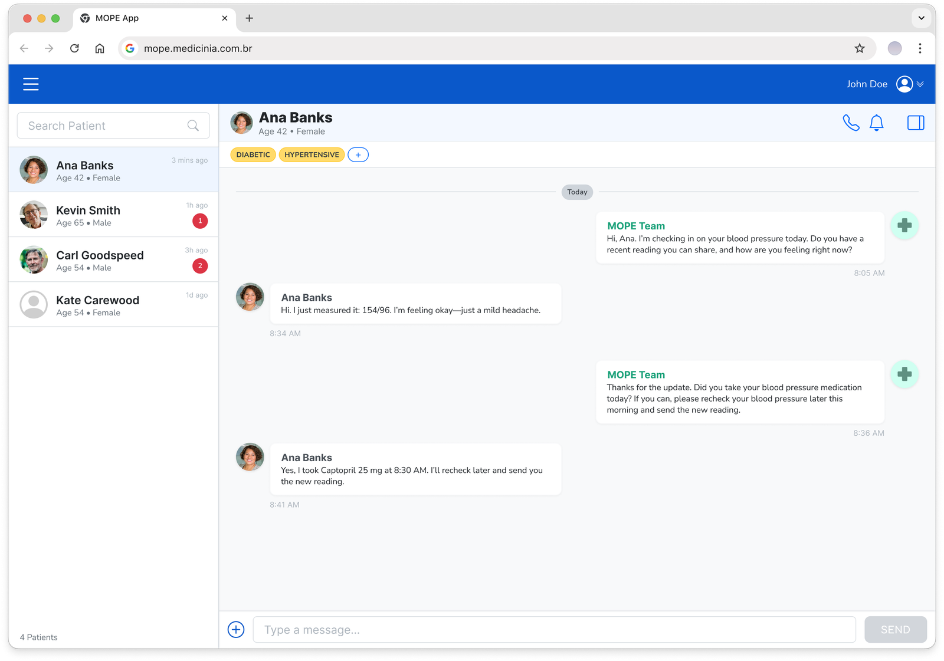Click Ana's avatar beside 8:34 AM message
This screenshot has width=944, height=661.
pyautogui.click(x=250, y=297)
